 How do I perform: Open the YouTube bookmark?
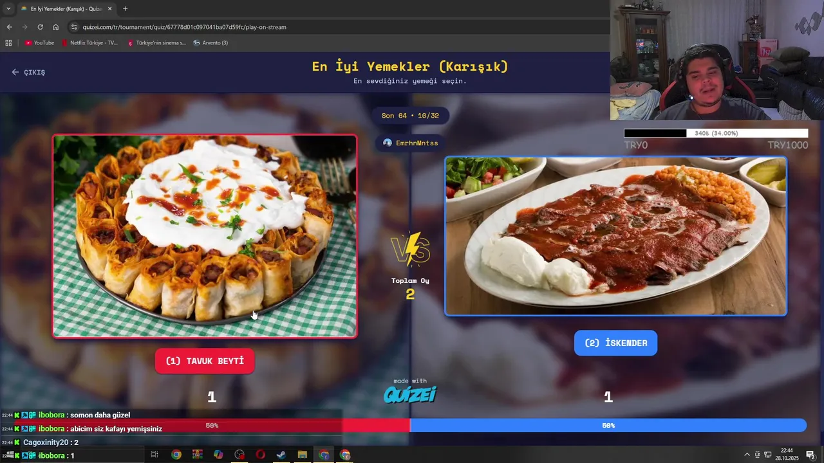tap(39, 43)
